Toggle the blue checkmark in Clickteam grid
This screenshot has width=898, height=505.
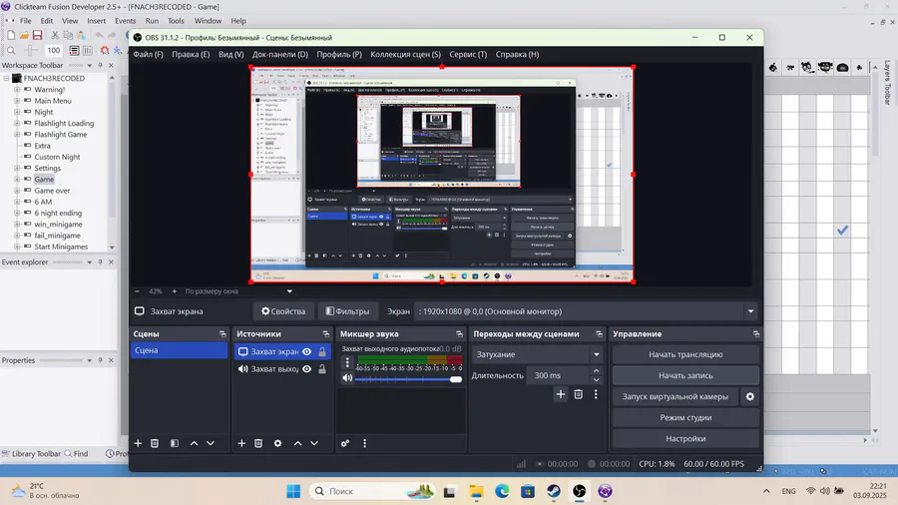[842, 231]
